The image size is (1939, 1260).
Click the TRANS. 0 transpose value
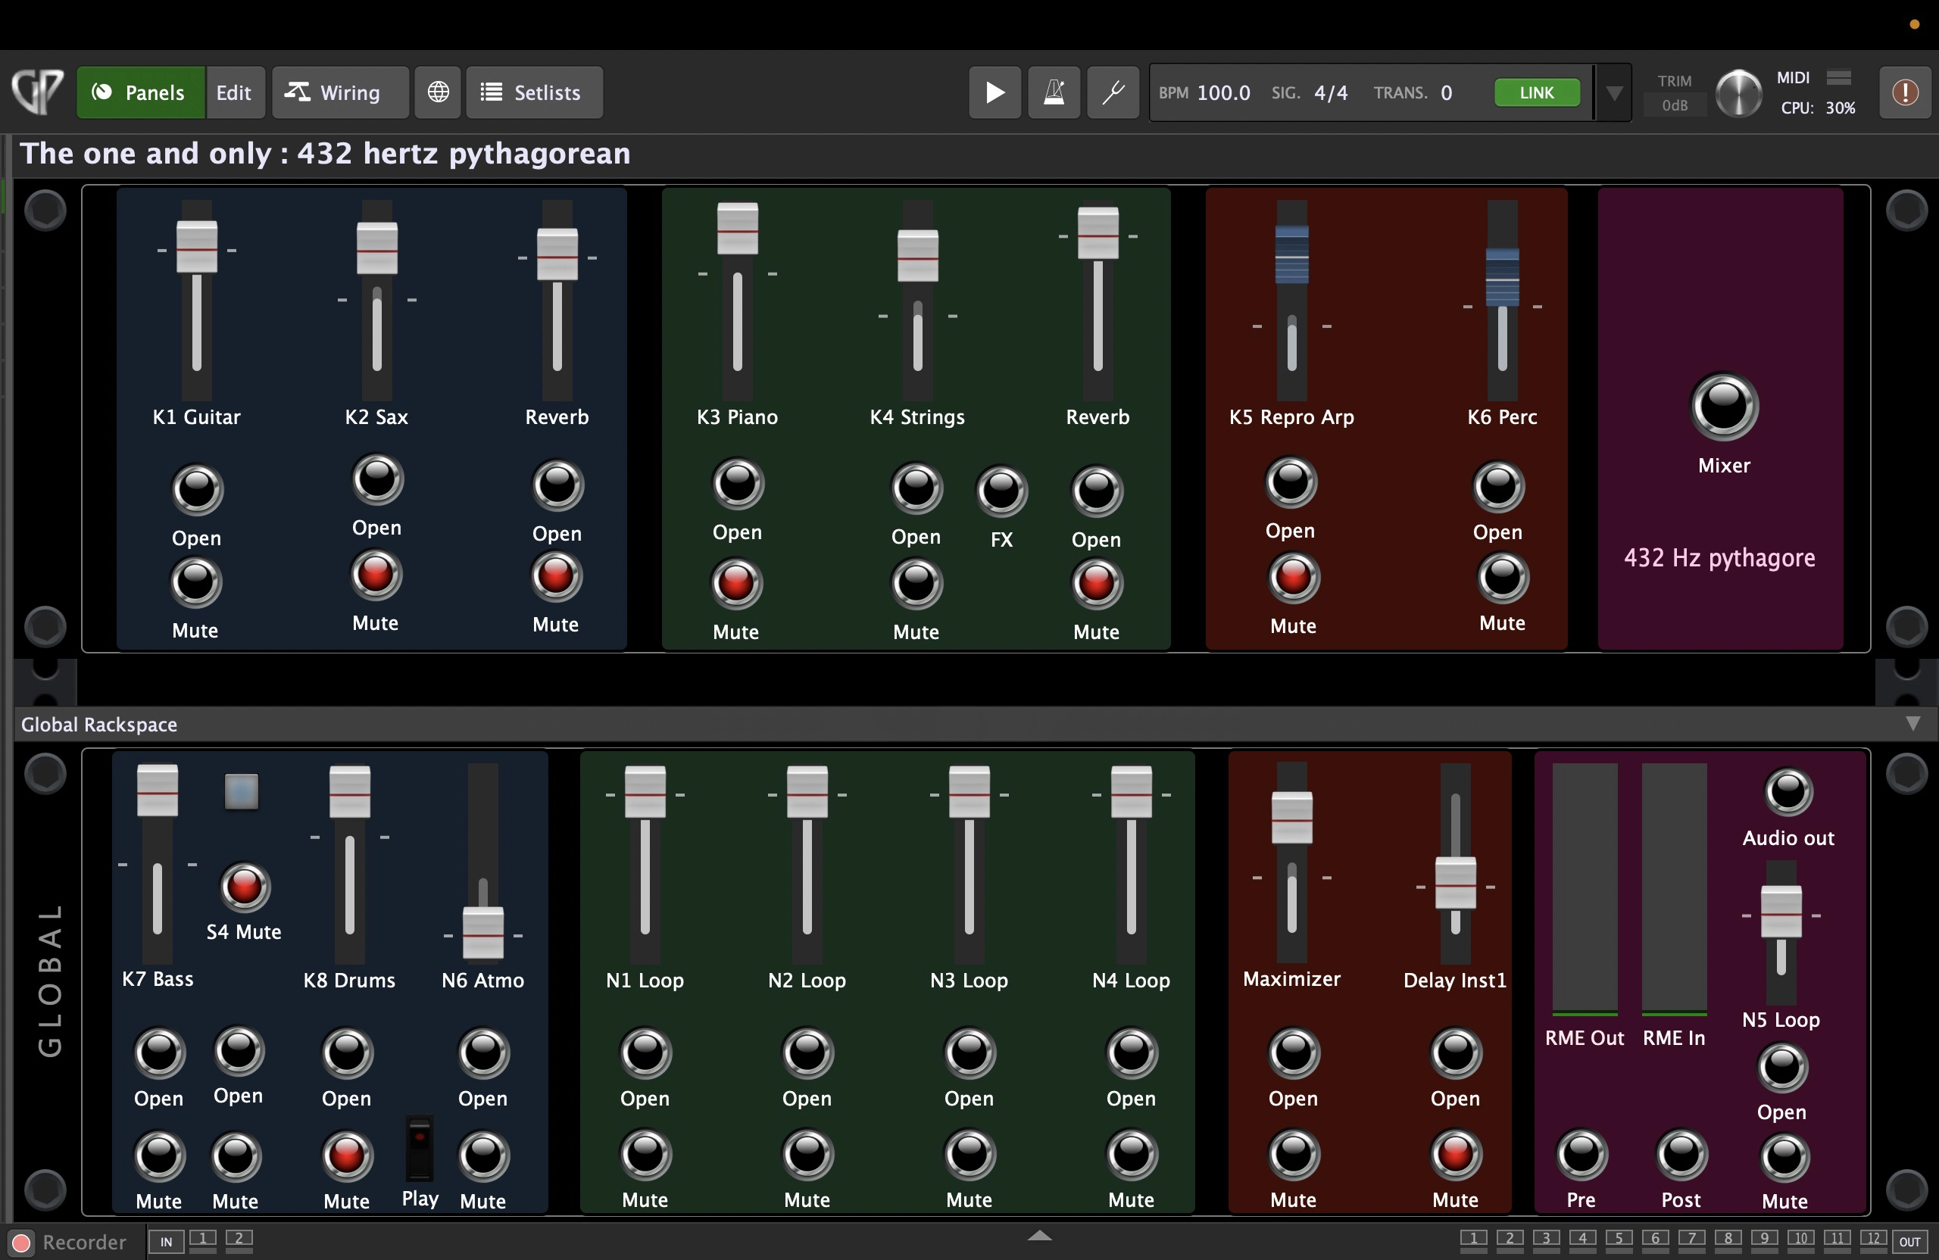(x=1446, y=93)
